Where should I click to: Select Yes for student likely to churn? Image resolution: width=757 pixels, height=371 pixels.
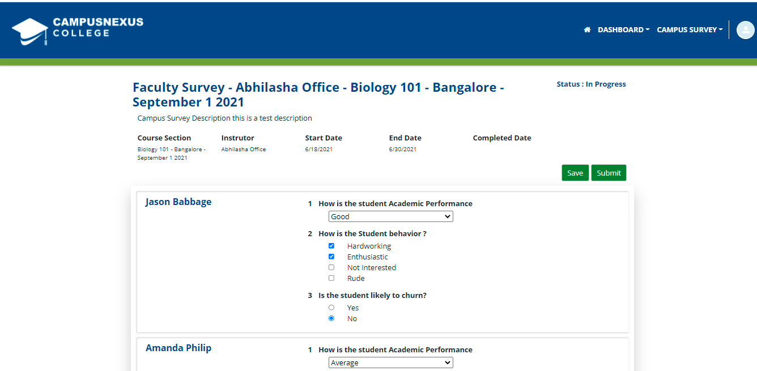331,307
